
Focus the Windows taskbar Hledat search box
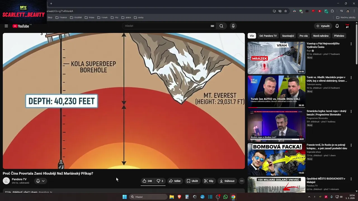coord(148,197)
